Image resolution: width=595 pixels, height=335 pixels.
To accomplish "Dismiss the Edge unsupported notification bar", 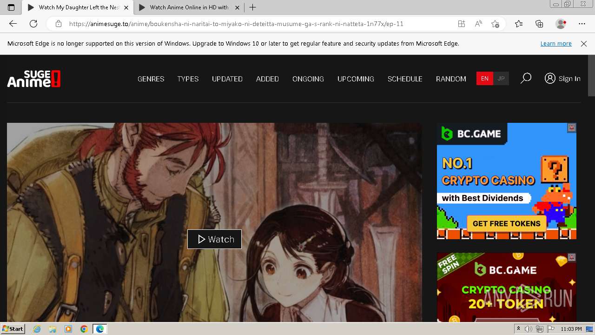I will [x=584, y=43].
